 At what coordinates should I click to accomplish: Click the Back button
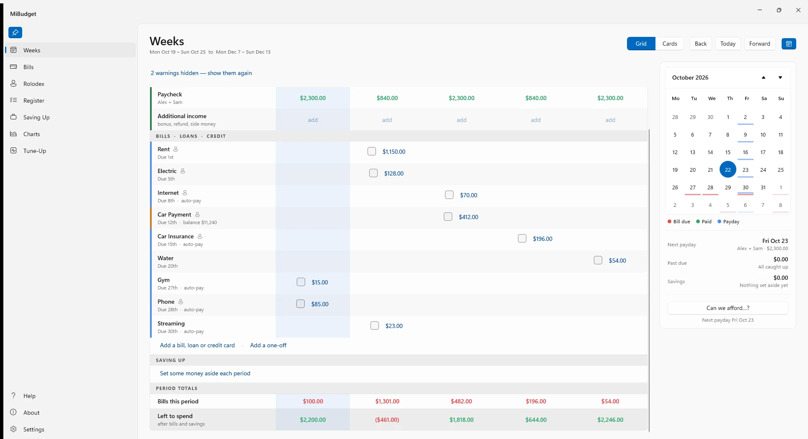click(x=701, y=44)
